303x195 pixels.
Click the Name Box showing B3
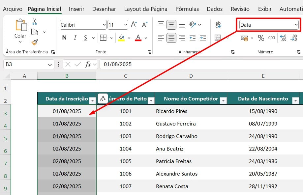(25, 64)
